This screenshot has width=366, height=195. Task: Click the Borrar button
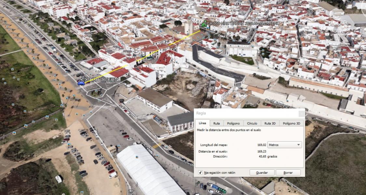pyautogui.click(x=288, y=173)
